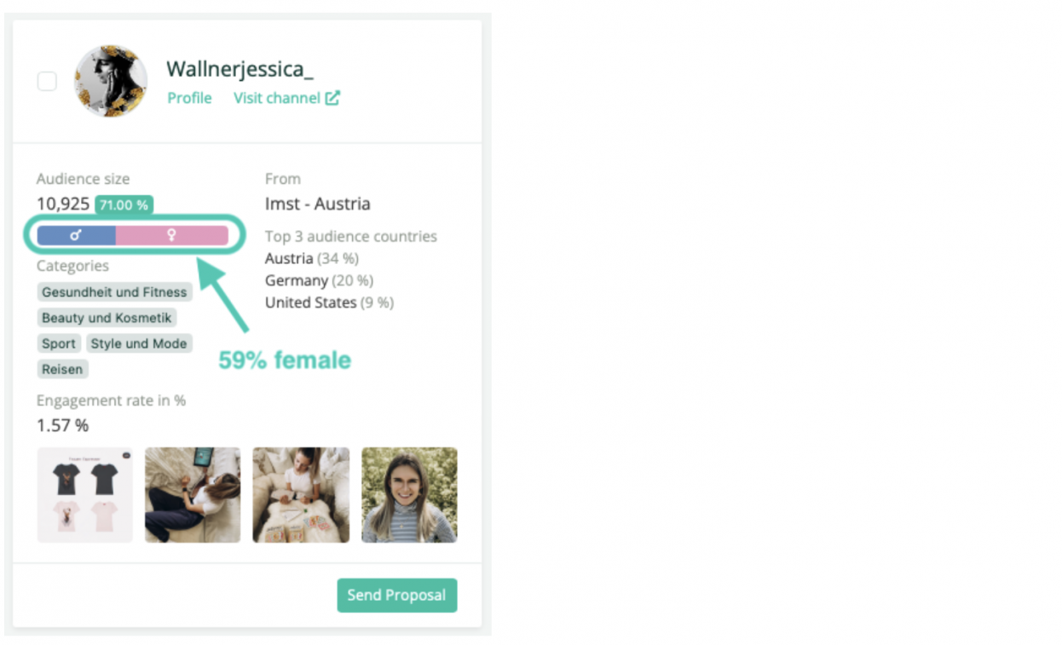Image resolution: width=1062 pixels, height=645 pixels.
Task: Open the third post thumbnail of the bed scene
Action: (x=301, y=495)
